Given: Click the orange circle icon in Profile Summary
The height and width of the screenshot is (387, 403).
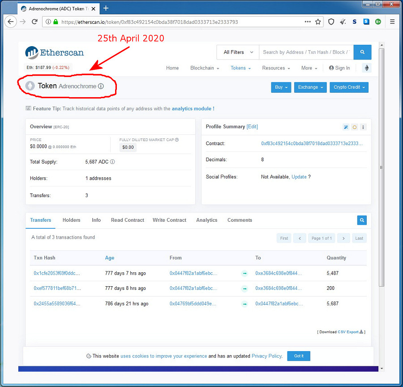Looking at the screenshot, I should [x=355, y=127].
